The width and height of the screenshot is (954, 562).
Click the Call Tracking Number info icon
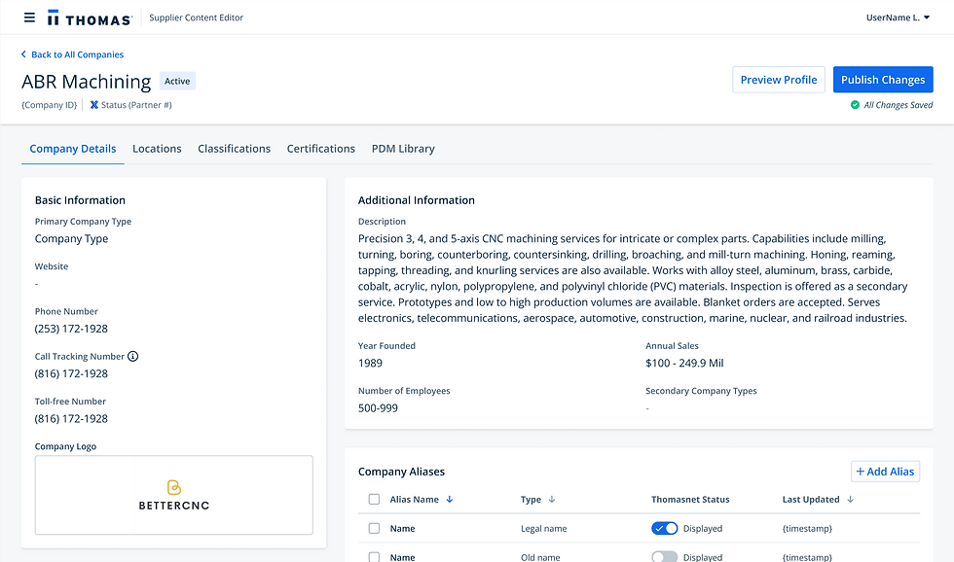[133, 357]
